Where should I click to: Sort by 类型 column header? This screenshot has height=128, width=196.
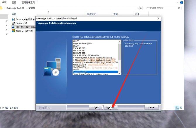coord(115,14)
